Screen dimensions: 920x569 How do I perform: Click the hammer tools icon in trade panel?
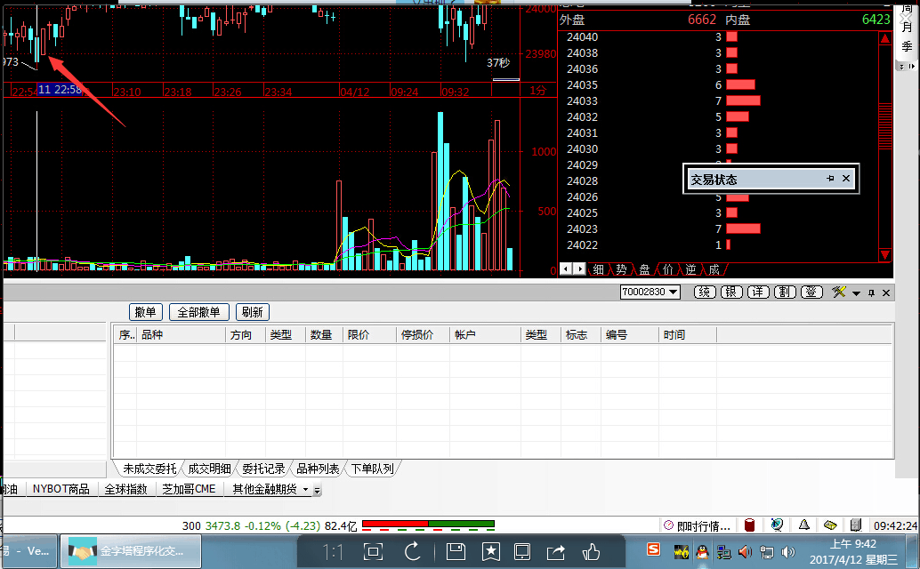[837, 293]
